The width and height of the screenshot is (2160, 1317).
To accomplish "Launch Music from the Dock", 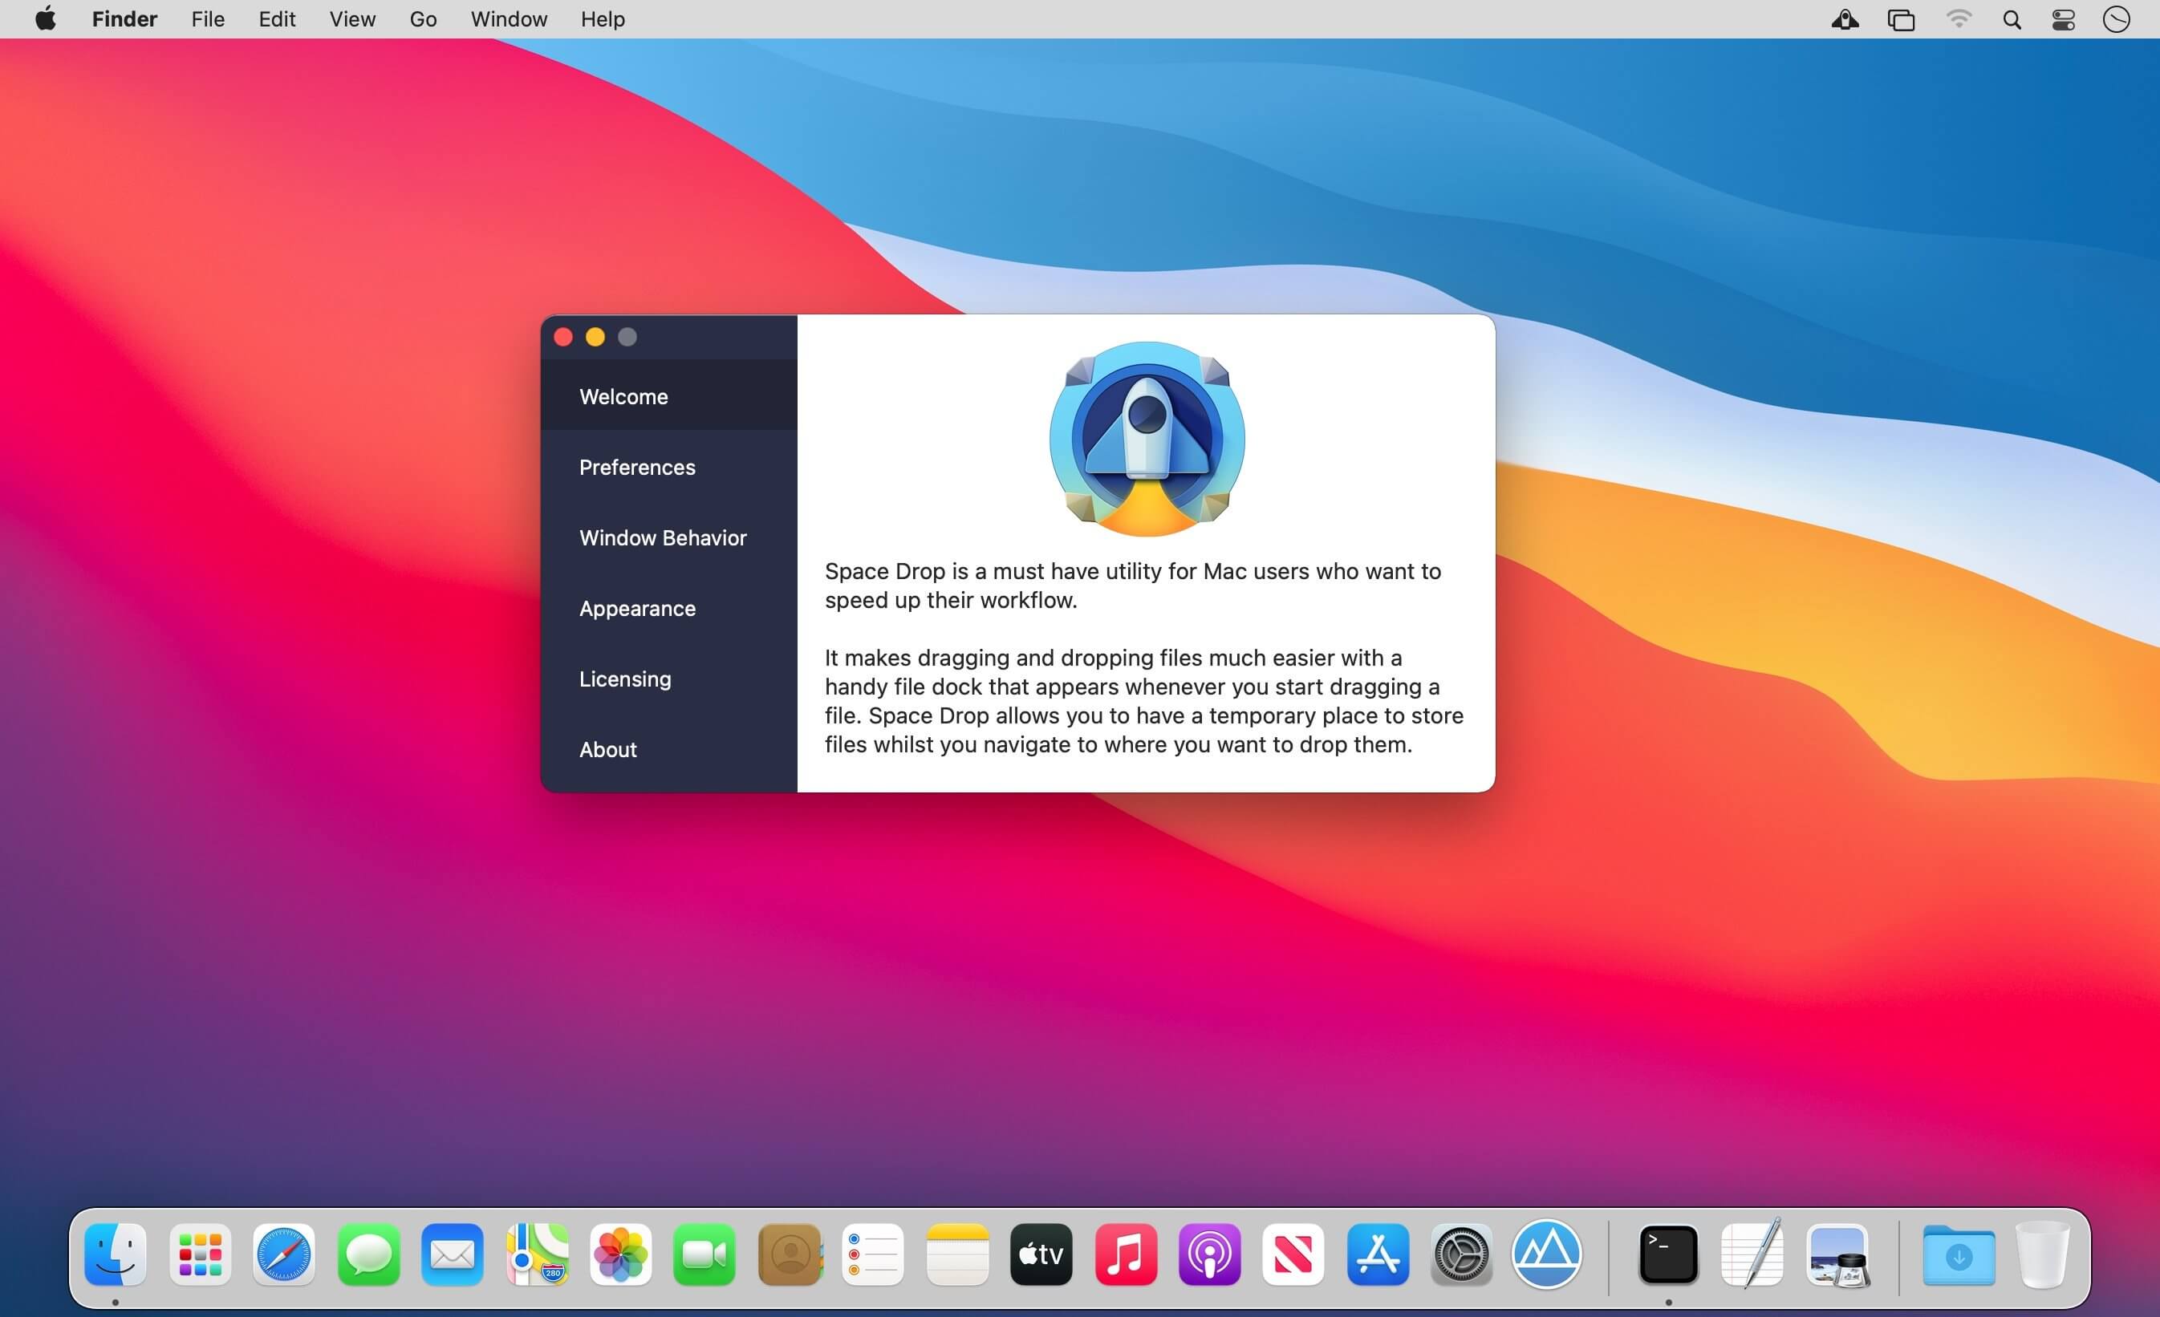I will tap(1126, 1254).
